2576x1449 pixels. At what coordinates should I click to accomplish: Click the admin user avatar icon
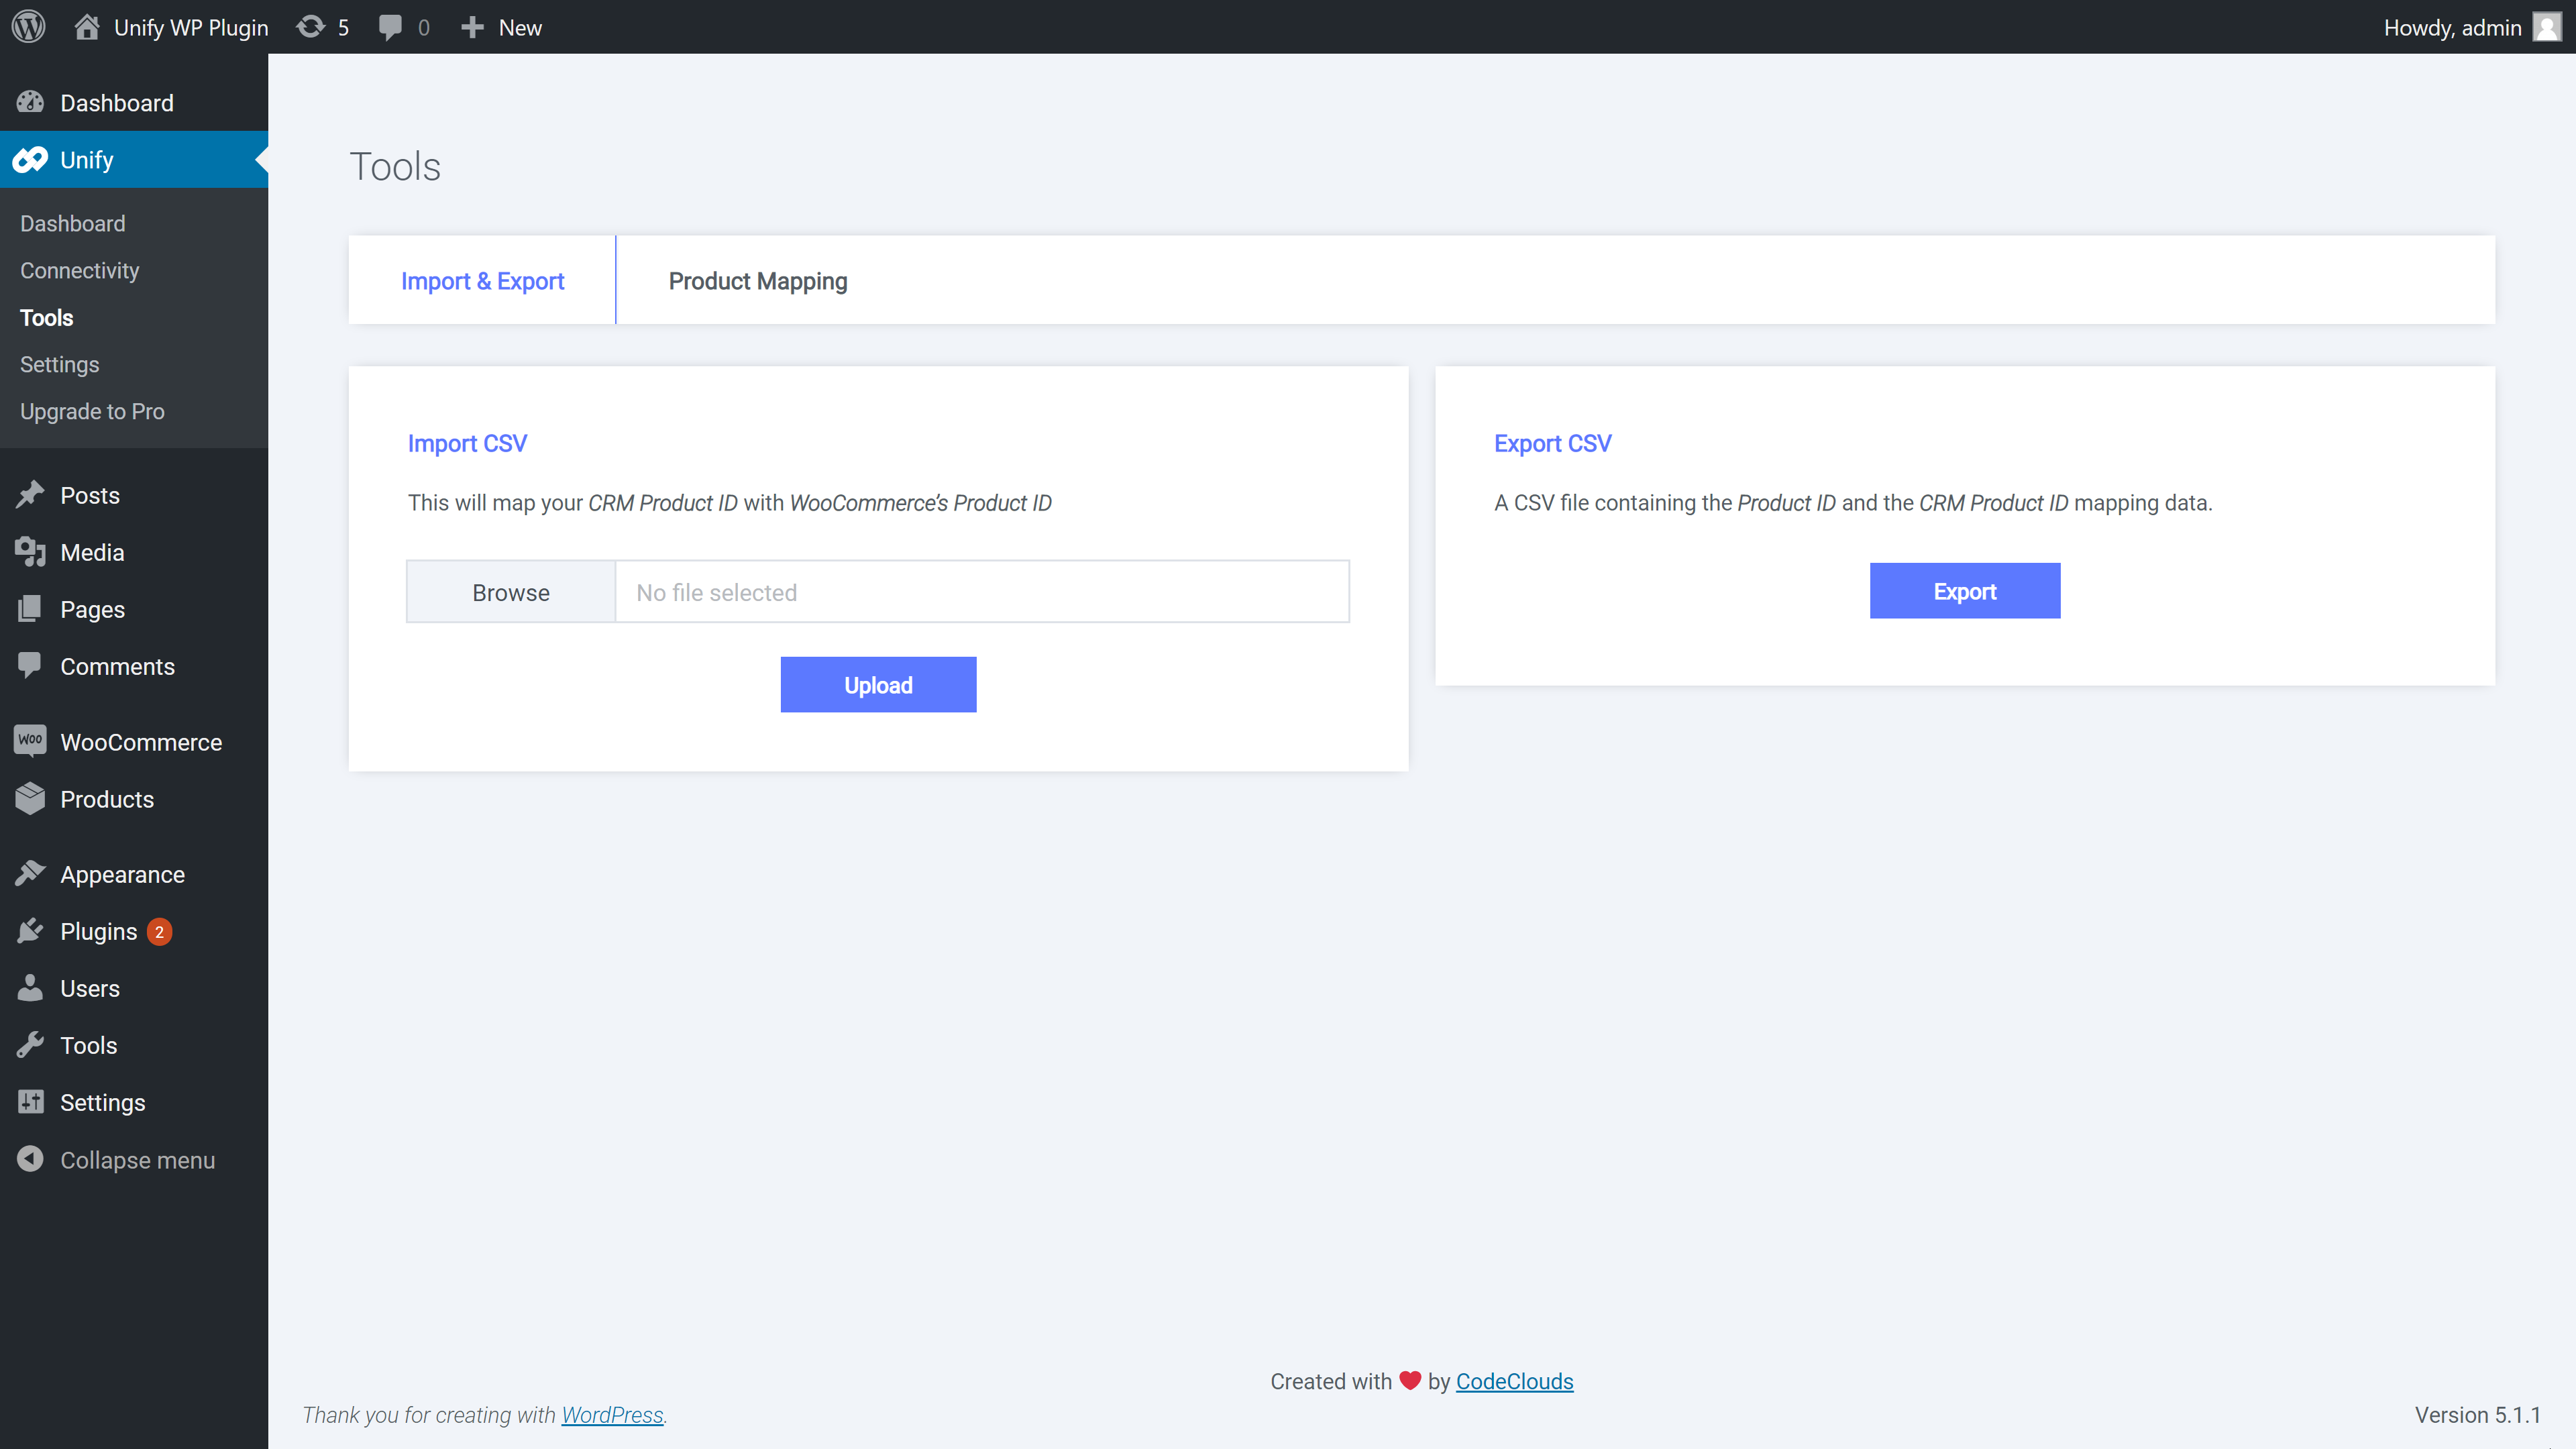point(2547,27)
